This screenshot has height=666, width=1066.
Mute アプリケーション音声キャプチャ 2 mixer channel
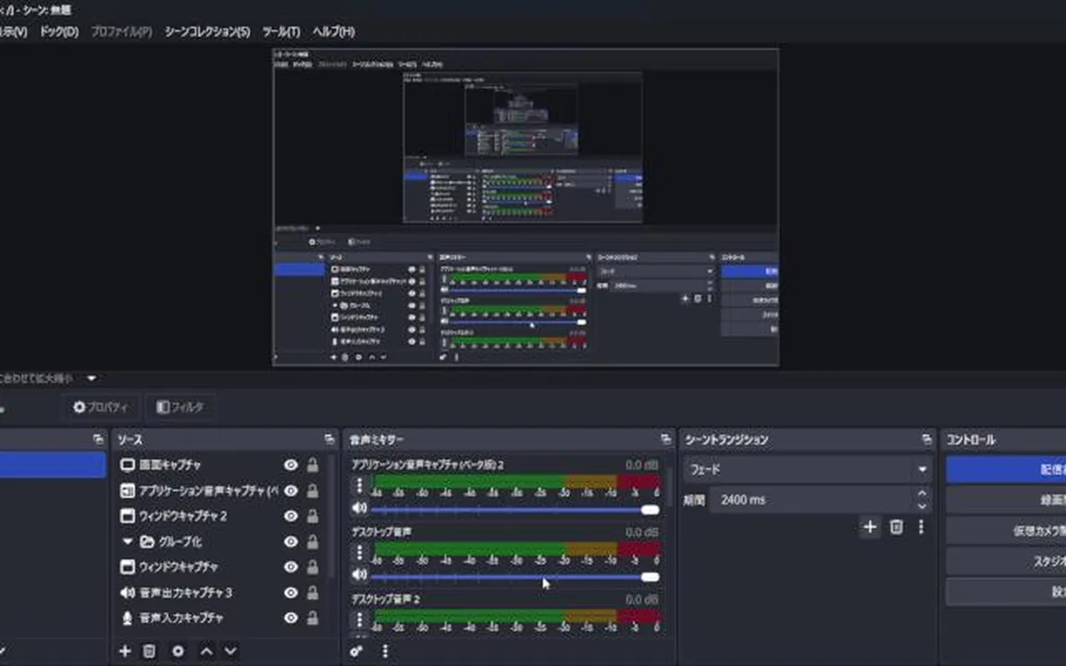359,509
